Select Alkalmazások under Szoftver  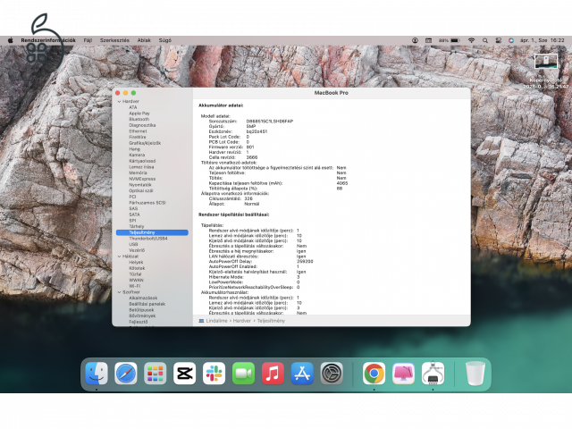143,298
